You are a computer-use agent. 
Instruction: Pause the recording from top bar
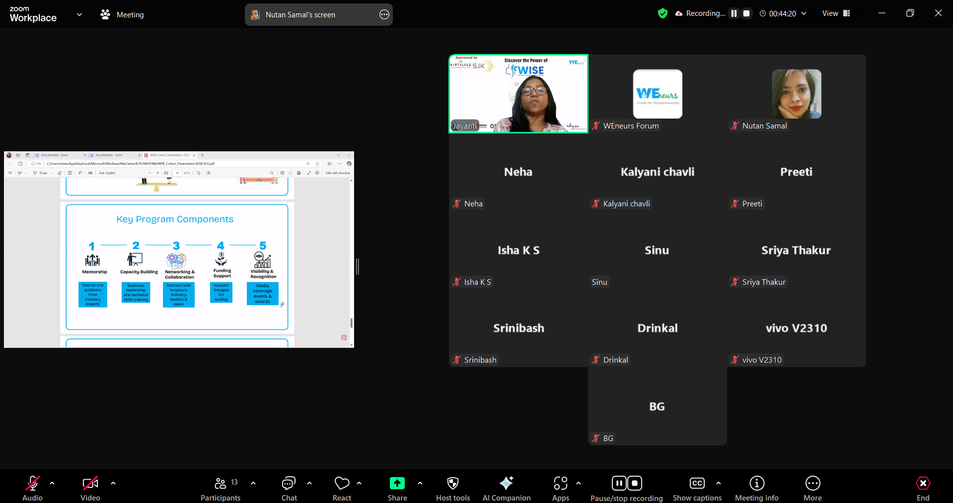733,13
